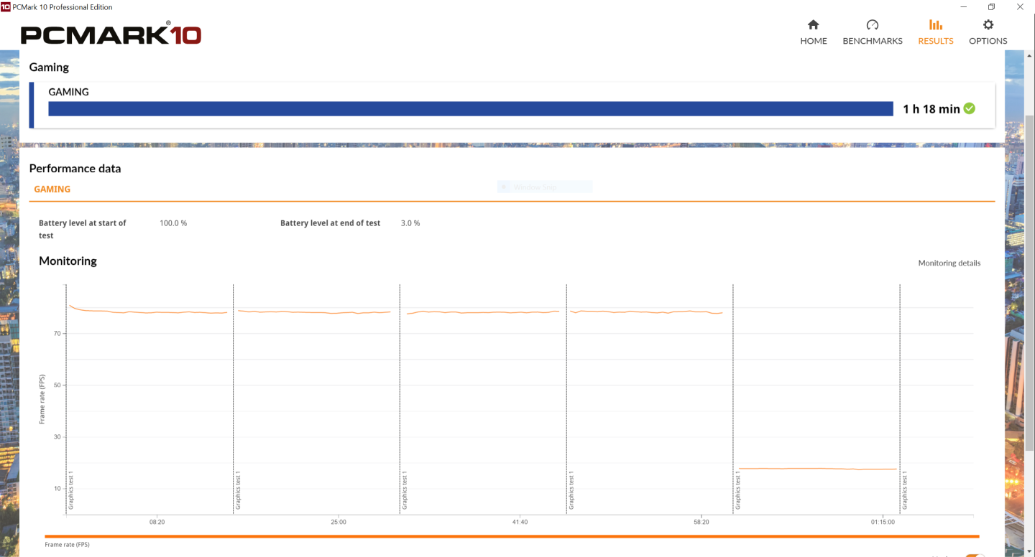
Task: Go to the RESULTS label
Action: point(936,41)
